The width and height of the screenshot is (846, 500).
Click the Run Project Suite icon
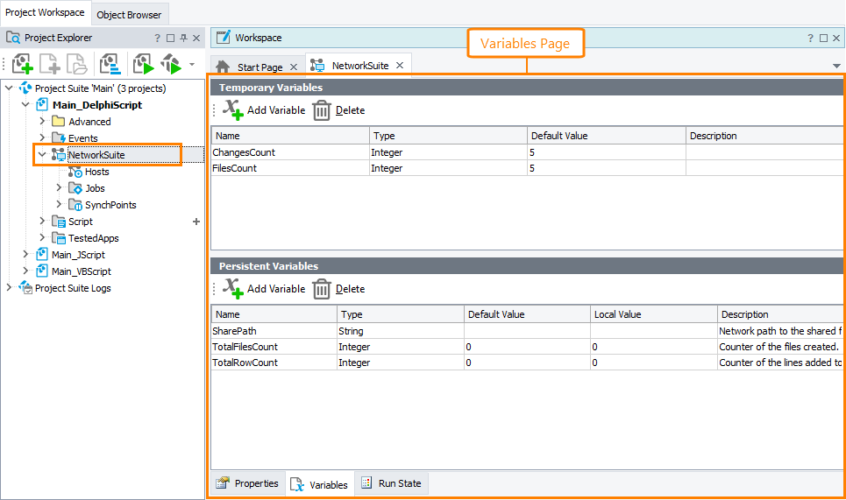[170, 64]
